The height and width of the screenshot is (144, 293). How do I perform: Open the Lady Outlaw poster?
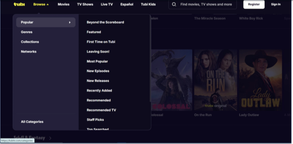pyautogui.click(x=261, y=80)
